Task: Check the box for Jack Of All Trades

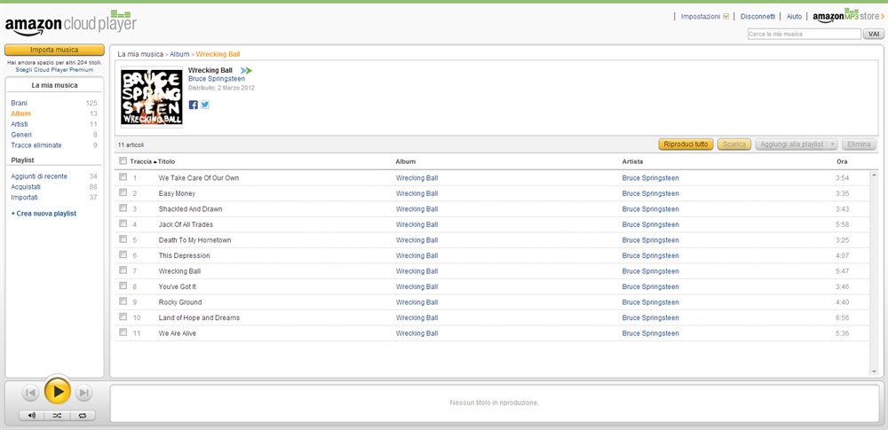Action: click(123, 224)
